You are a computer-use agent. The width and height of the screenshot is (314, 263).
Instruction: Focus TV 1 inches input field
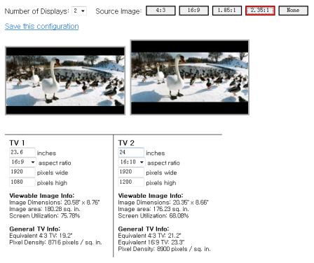(x=22, y=152)
